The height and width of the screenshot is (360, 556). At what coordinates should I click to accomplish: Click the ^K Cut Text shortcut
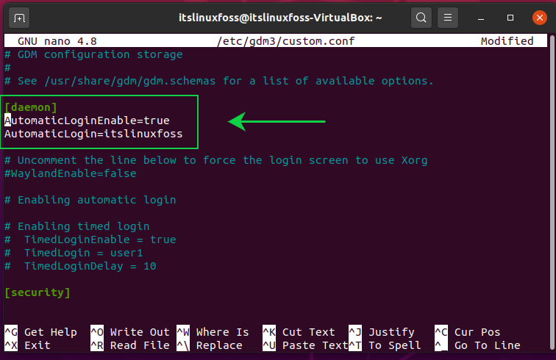pos(299,332)
